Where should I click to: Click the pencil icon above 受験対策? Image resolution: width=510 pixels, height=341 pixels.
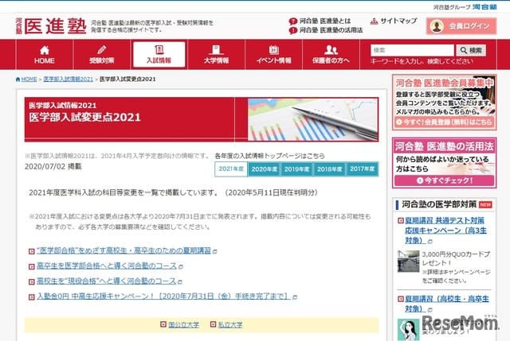click(x=101, y=49)
